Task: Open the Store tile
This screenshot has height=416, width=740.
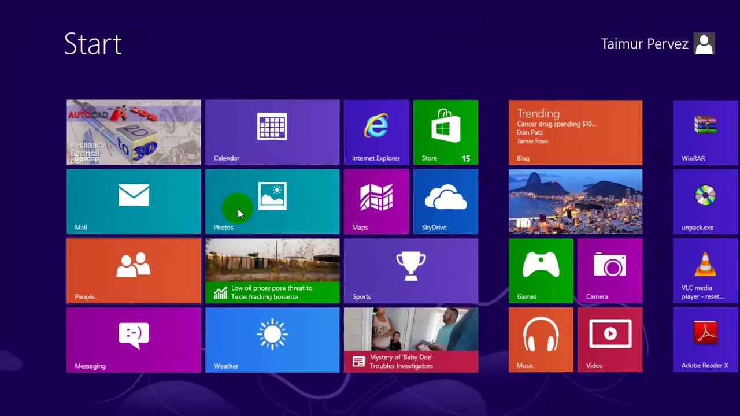Action: (x=446, y=132)
